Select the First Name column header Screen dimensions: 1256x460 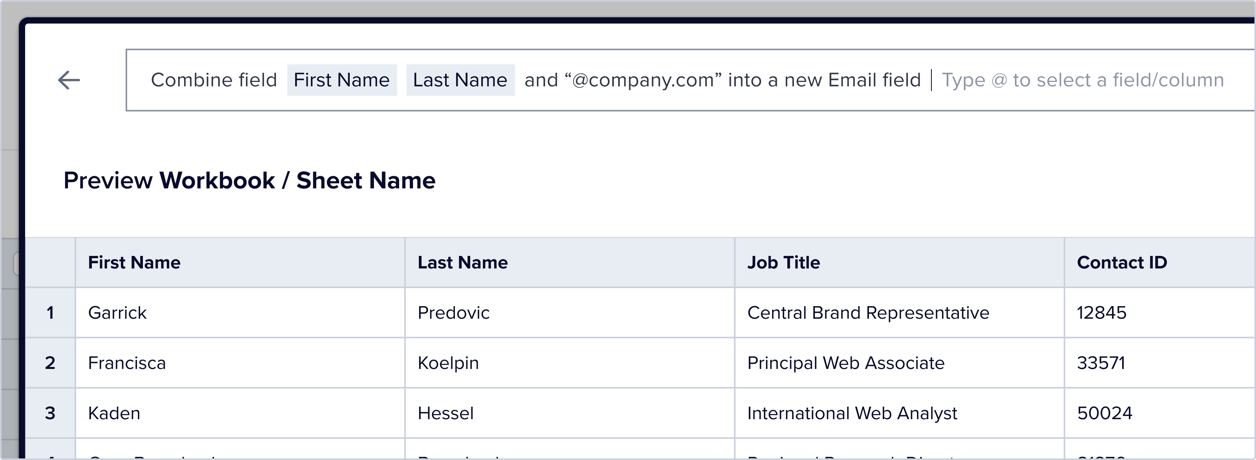point(134,263)
